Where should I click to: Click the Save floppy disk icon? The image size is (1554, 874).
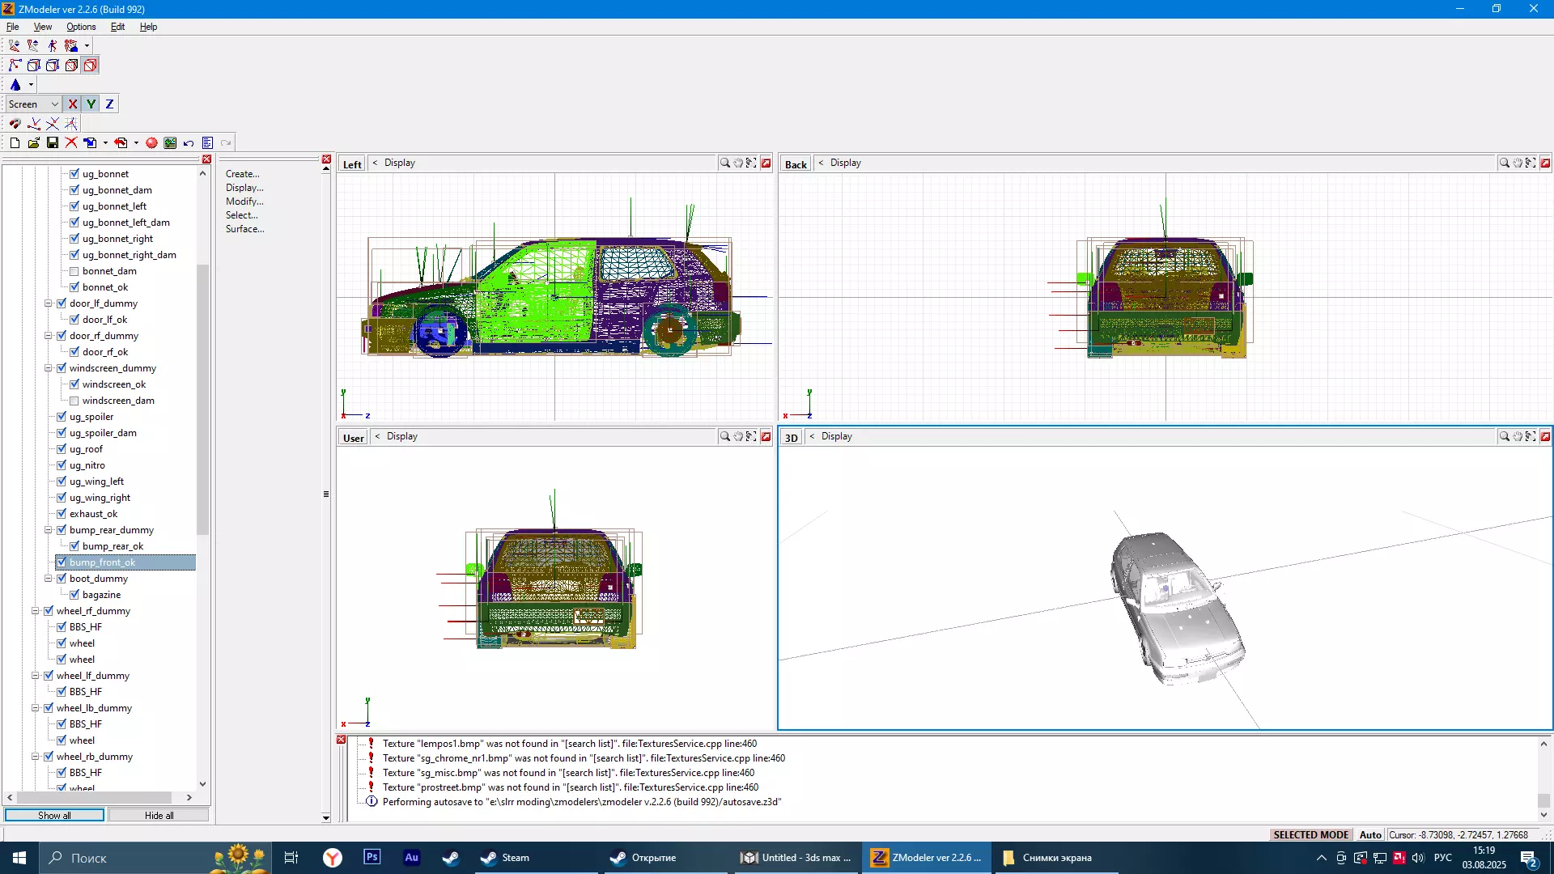click(53, 143)
